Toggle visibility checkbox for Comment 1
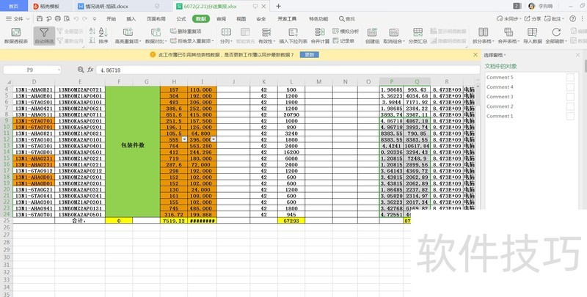Viewport: 587px width, 297px height. (x=570, y=117)
